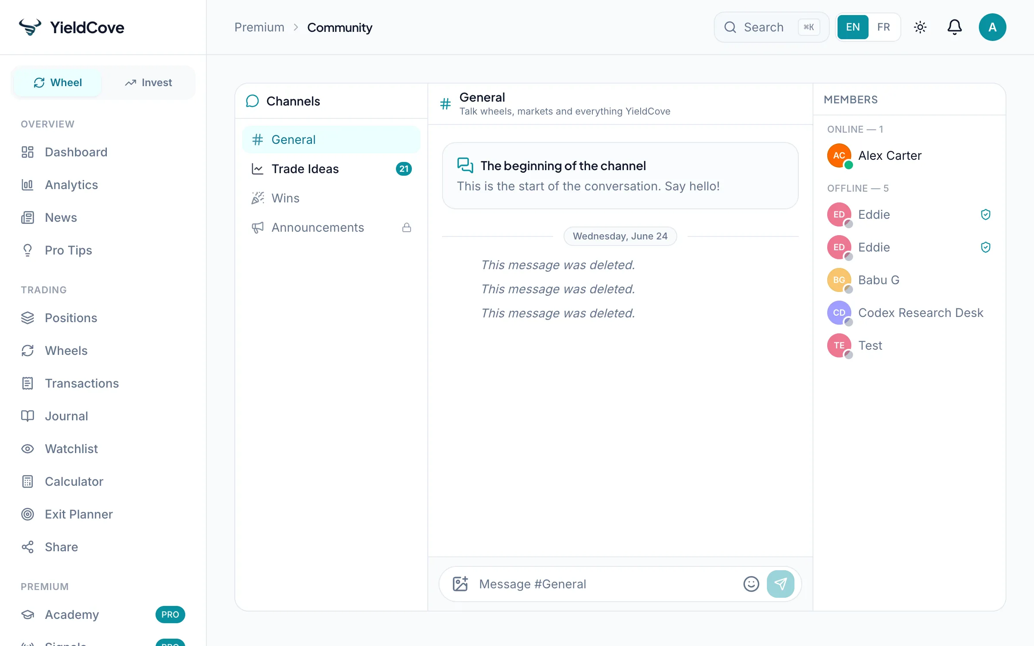
Task: Click the Announcements megaphone icon
Action: tap(258, 227)
